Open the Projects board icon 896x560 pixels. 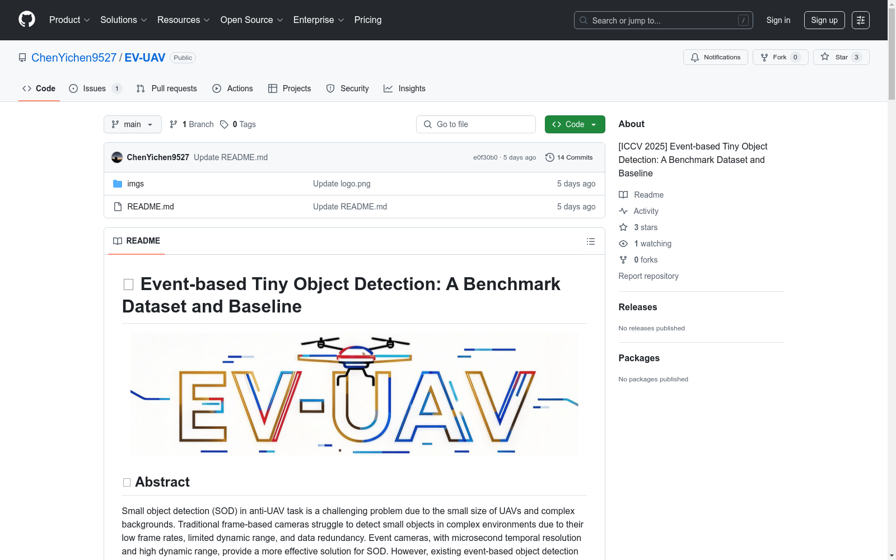[x=273, y=88]
